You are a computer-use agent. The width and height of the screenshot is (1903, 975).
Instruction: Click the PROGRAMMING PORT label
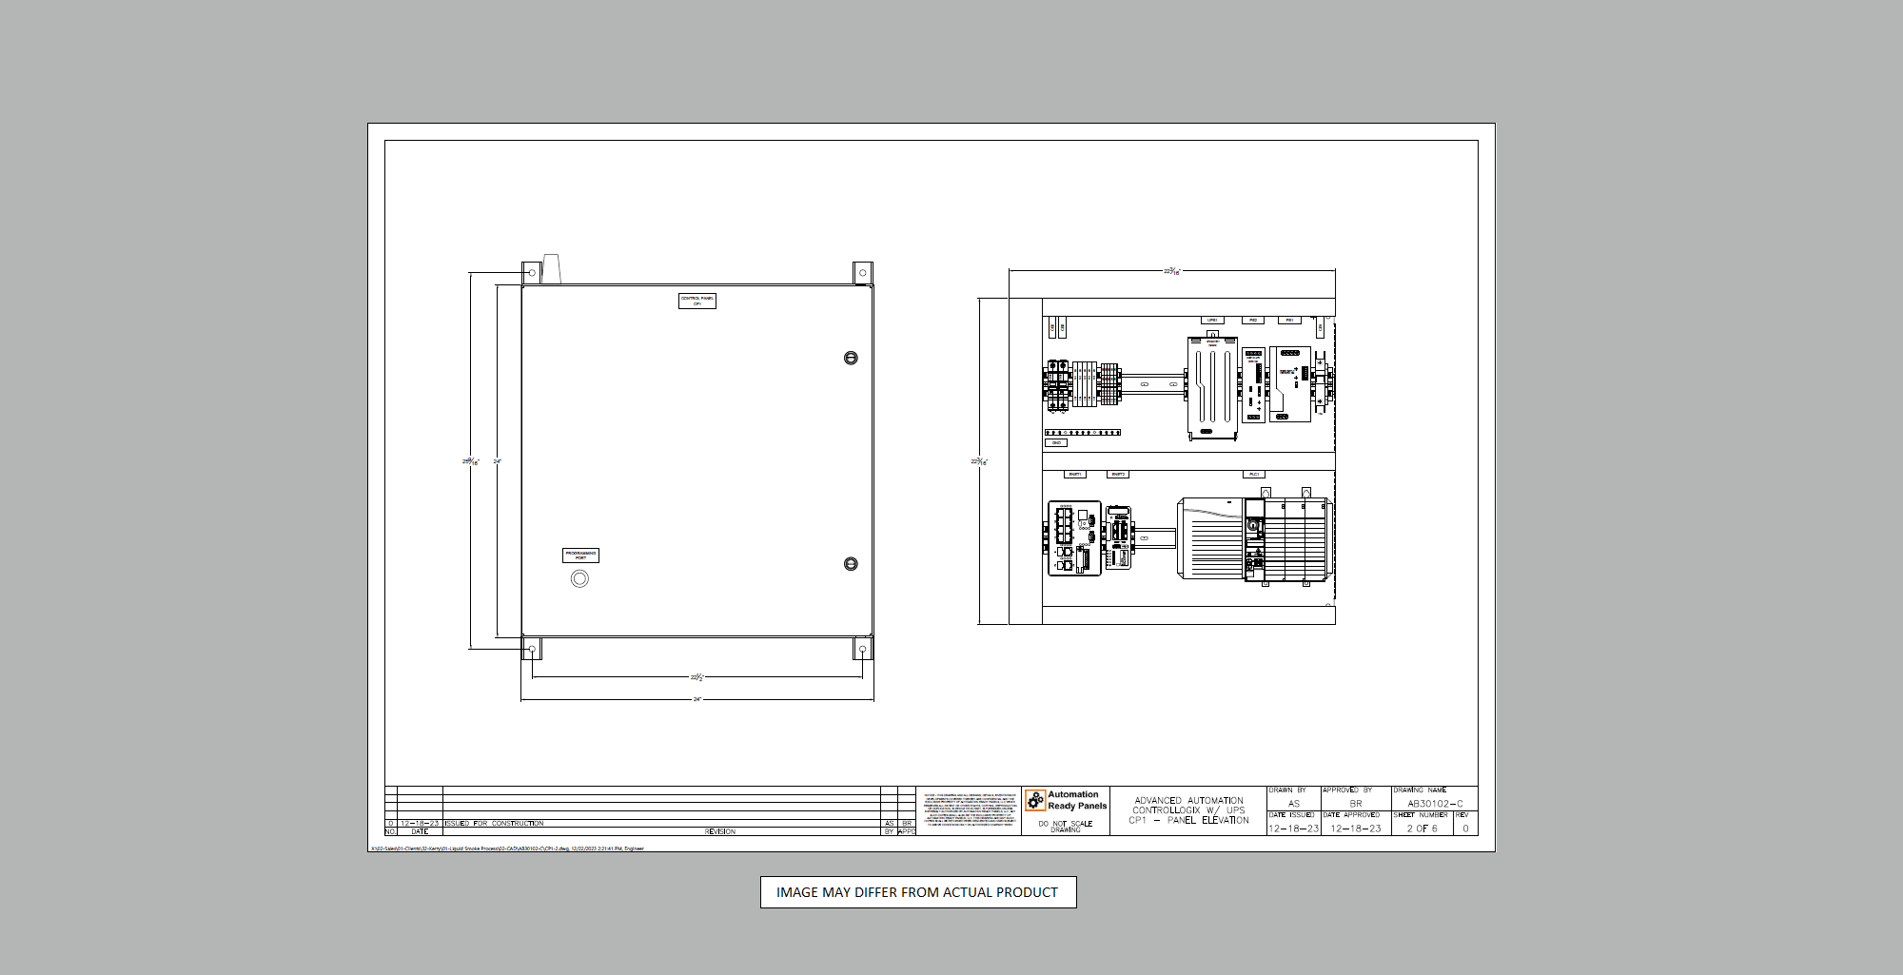(580, 555)
